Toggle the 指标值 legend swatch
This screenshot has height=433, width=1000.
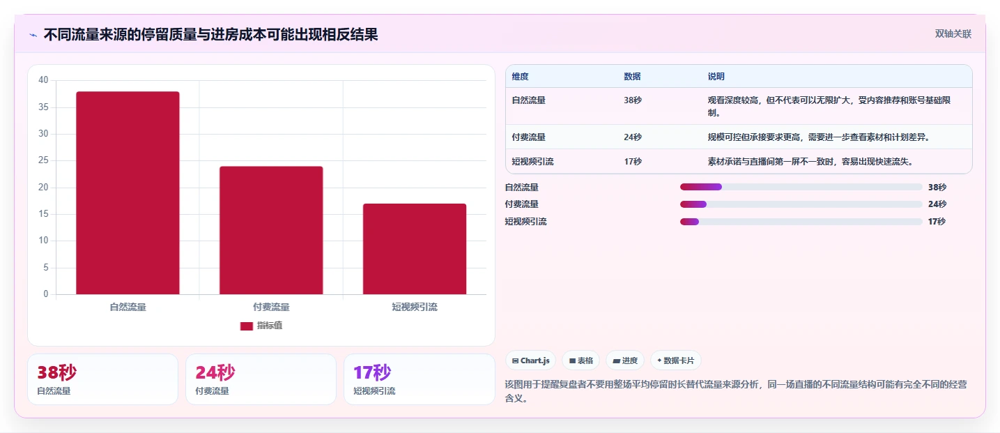click(x=246, y=326)
